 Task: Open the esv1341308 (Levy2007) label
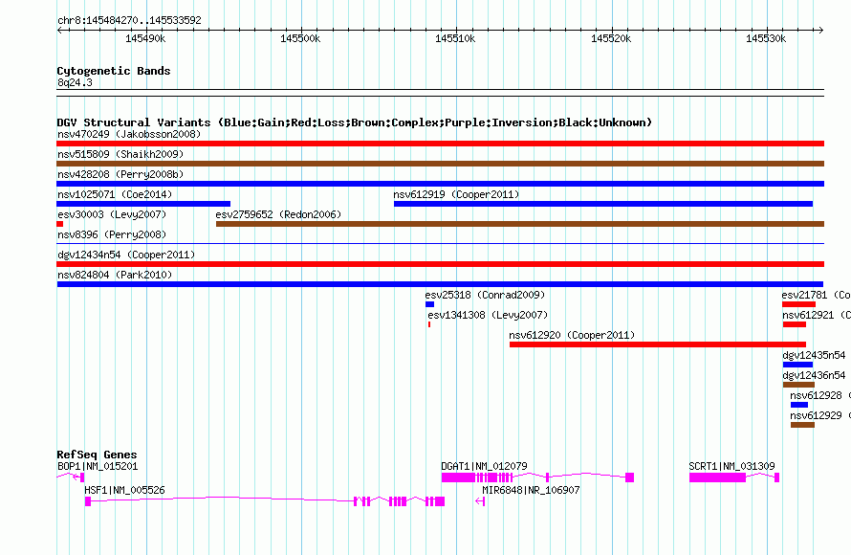tap(488, 315)
